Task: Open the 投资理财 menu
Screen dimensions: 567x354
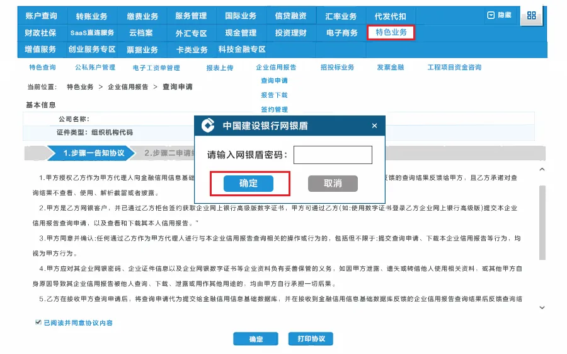Action: 290,33
